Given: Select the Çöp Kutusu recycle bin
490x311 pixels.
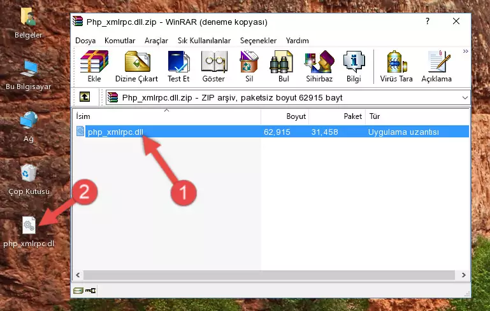Looking at the screenshot, I should [29, 179].
